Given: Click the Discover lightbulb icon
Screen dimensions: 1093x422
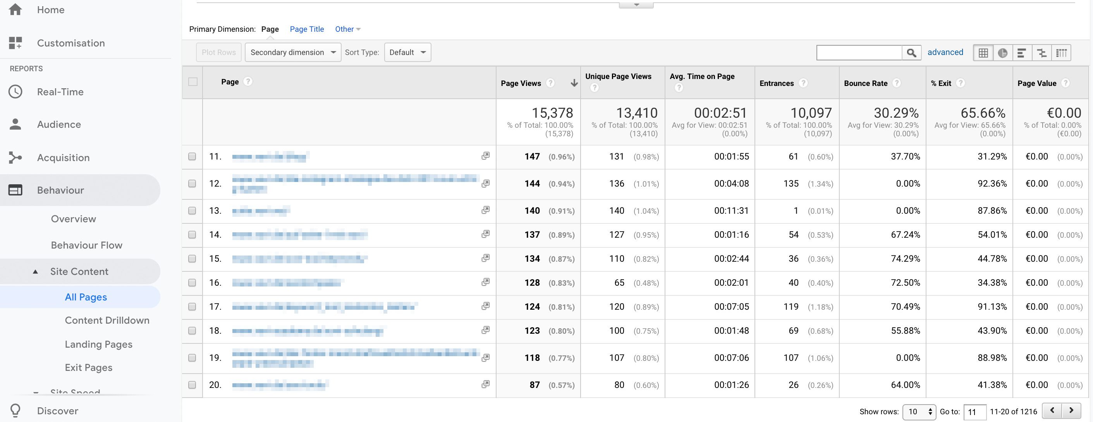Looking at the screenshot, I should coord(15,410).
